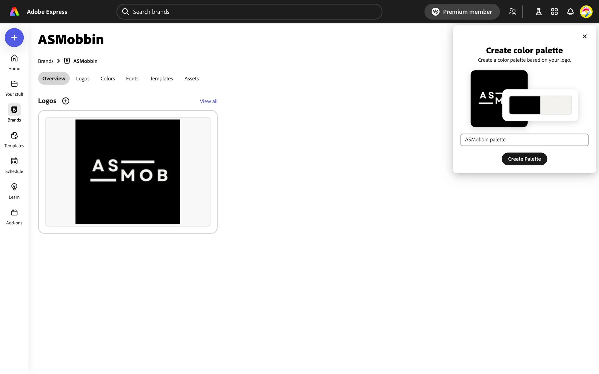
Task: Open Home from the sidebar
Action: pyautogui.click(x=14, y=62)
